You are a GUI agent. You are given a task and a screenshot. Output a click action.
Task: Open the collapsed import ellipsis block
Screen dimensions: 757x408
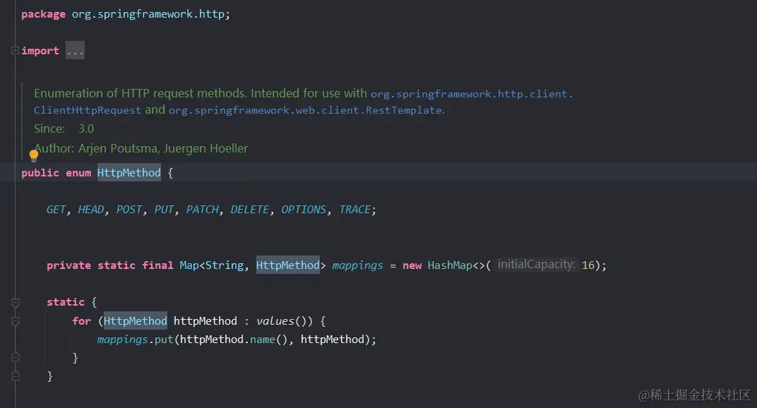click(75, 51)
